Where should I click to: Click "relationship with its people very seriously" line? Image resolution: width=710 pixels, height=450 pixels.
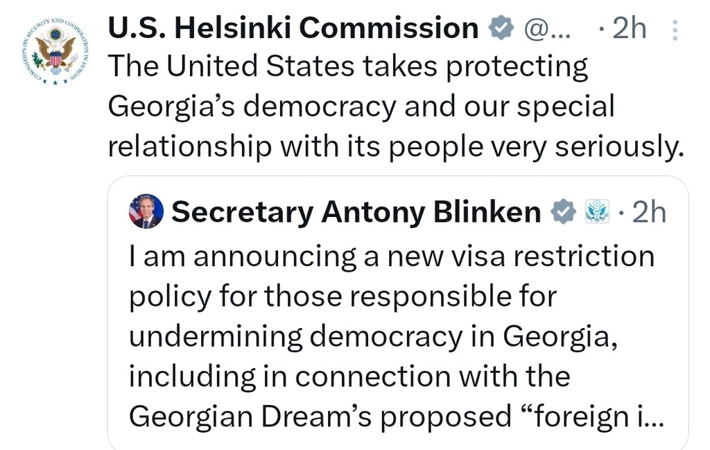tap(395, 146)
